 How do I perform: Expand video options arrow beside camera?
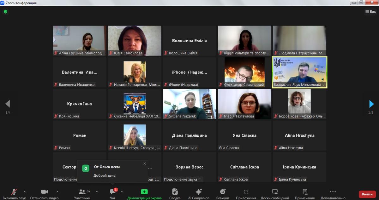click(57, 191)
